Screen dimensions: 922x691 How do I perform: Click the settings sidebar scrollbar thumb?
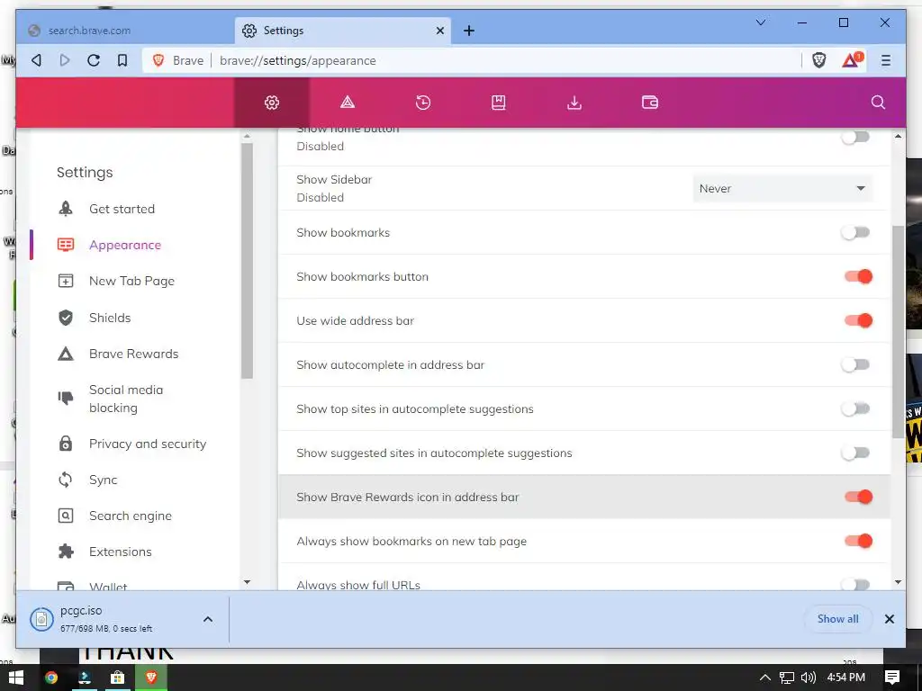click(x=247, y=261)
